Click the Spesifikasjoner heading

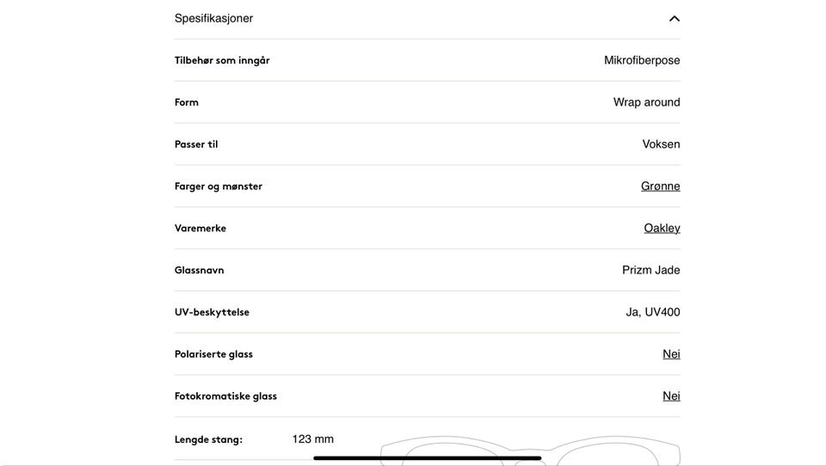[x=213, y=18]
